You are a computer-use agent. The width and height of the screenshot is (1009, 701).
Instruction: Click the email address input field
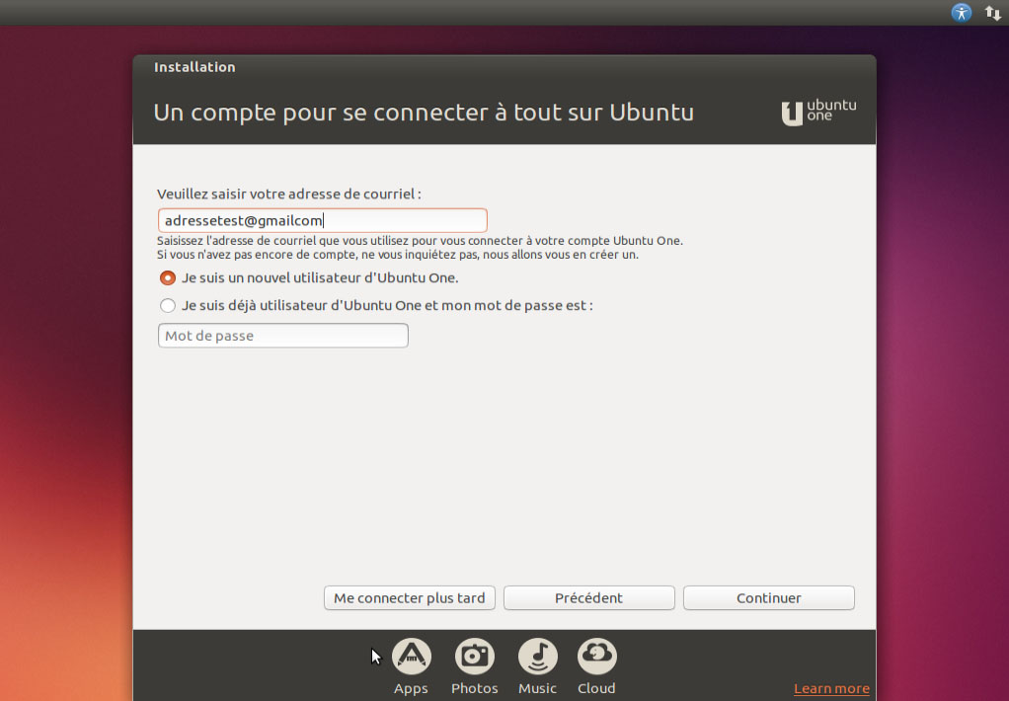(x=323, y=221)
